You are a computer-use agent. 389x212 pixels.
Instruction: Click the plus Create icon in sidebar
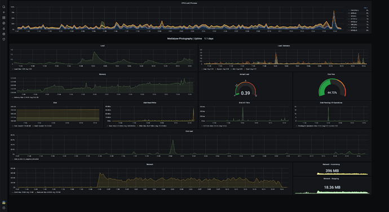(x=4, y=12)
